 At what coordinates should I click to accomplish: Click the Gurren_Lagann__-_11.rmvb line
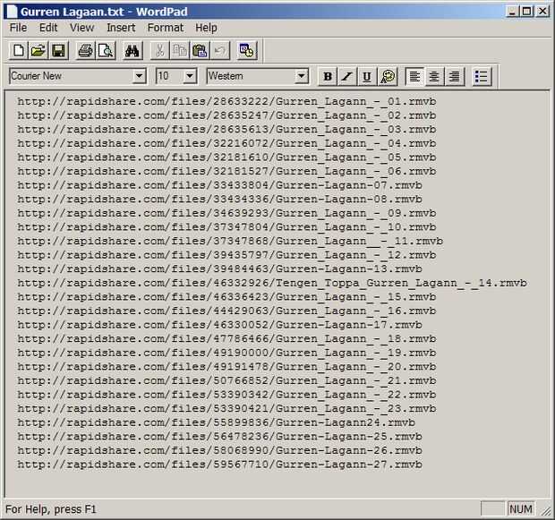pos(230,242)
